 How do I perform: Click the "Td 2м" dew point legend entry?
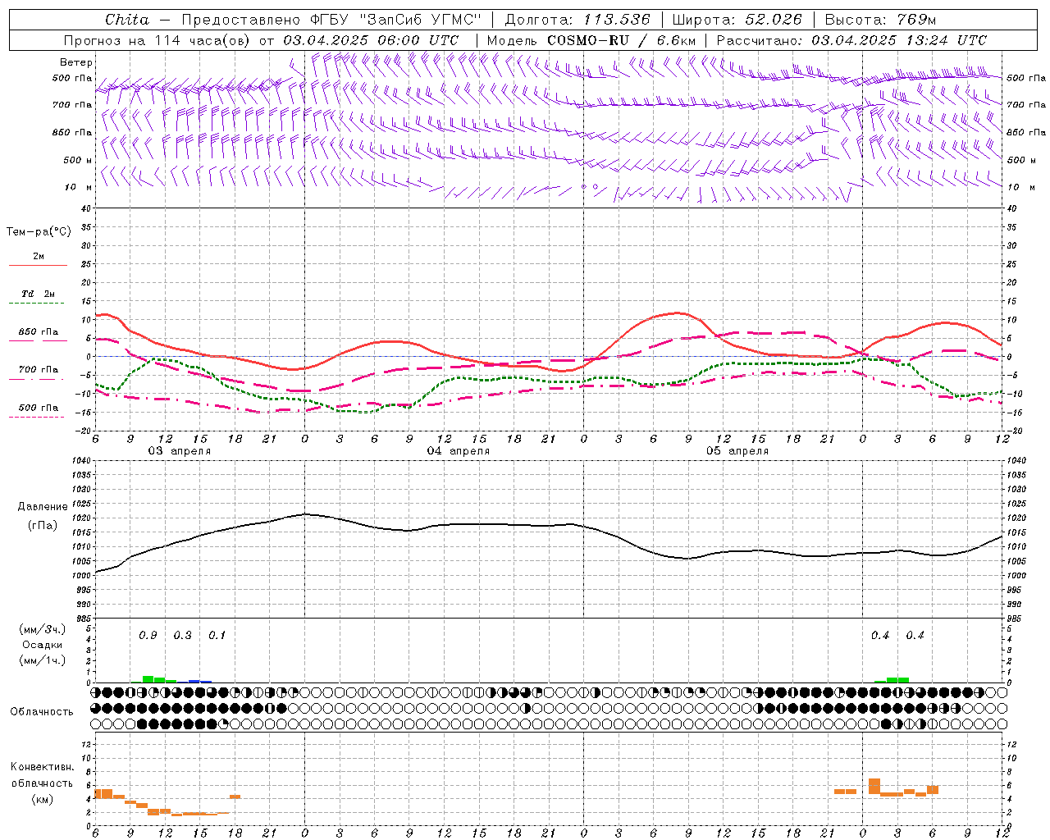coord(38,294)
